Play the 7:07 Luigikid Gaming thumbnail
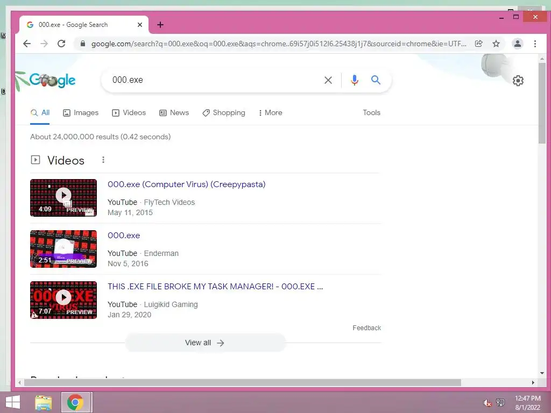Viewport: 551px width, 413px height. pos(63,300)
